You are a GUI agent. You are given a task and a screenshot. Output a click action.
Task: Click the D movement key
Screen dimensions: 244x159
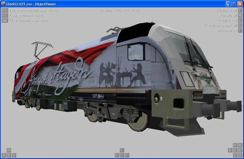(14, 155)
